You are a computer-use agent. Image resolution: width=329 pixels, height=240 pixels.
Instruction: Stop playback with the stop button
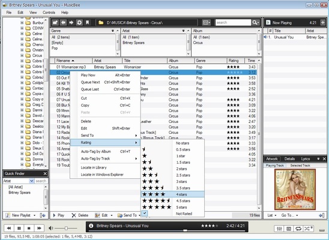pos(29,228)
